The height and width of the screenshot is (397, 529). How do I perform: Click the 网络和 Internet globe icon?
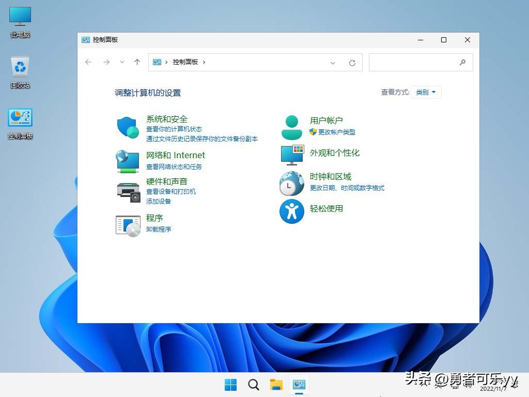(x=127, y=161)
